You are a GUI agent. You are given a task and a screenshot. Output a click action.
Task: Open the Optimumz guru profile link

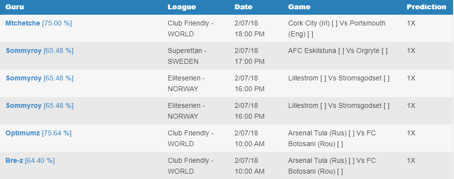tap(23, 133)
